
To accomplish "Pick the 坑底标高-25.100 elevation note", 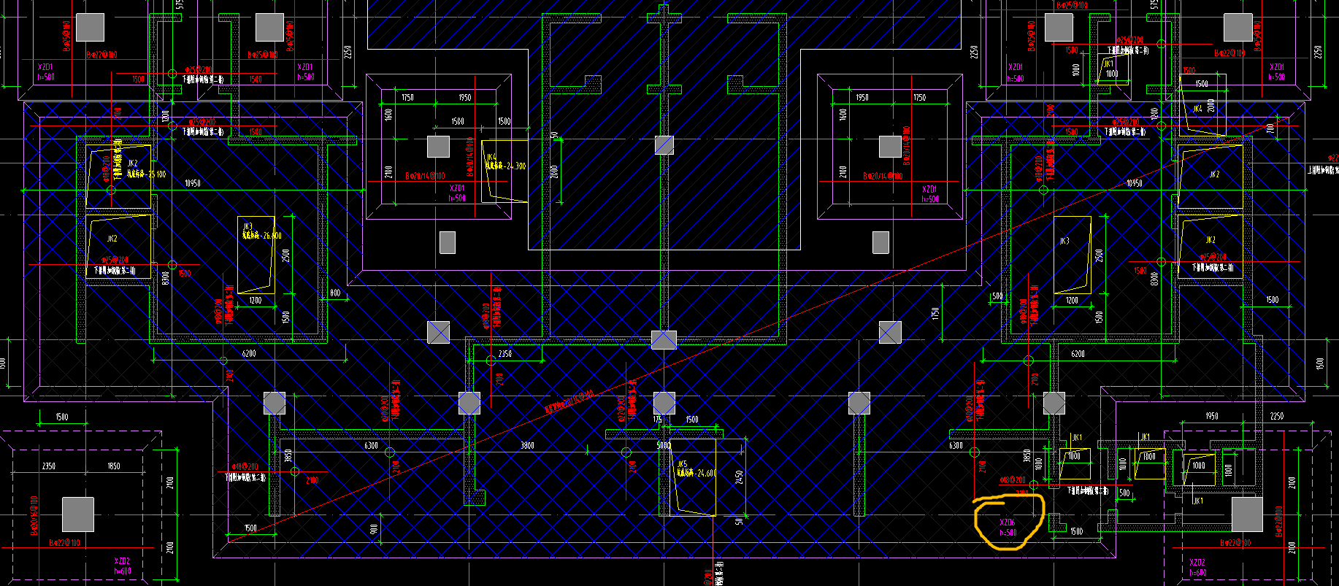I will pyautogui.click(x=147, y=174).
